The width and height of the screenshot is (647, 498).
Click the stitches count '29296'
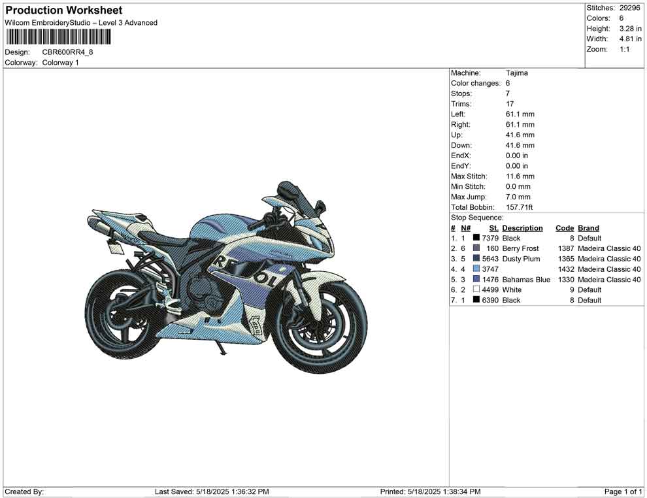(629, 8)
